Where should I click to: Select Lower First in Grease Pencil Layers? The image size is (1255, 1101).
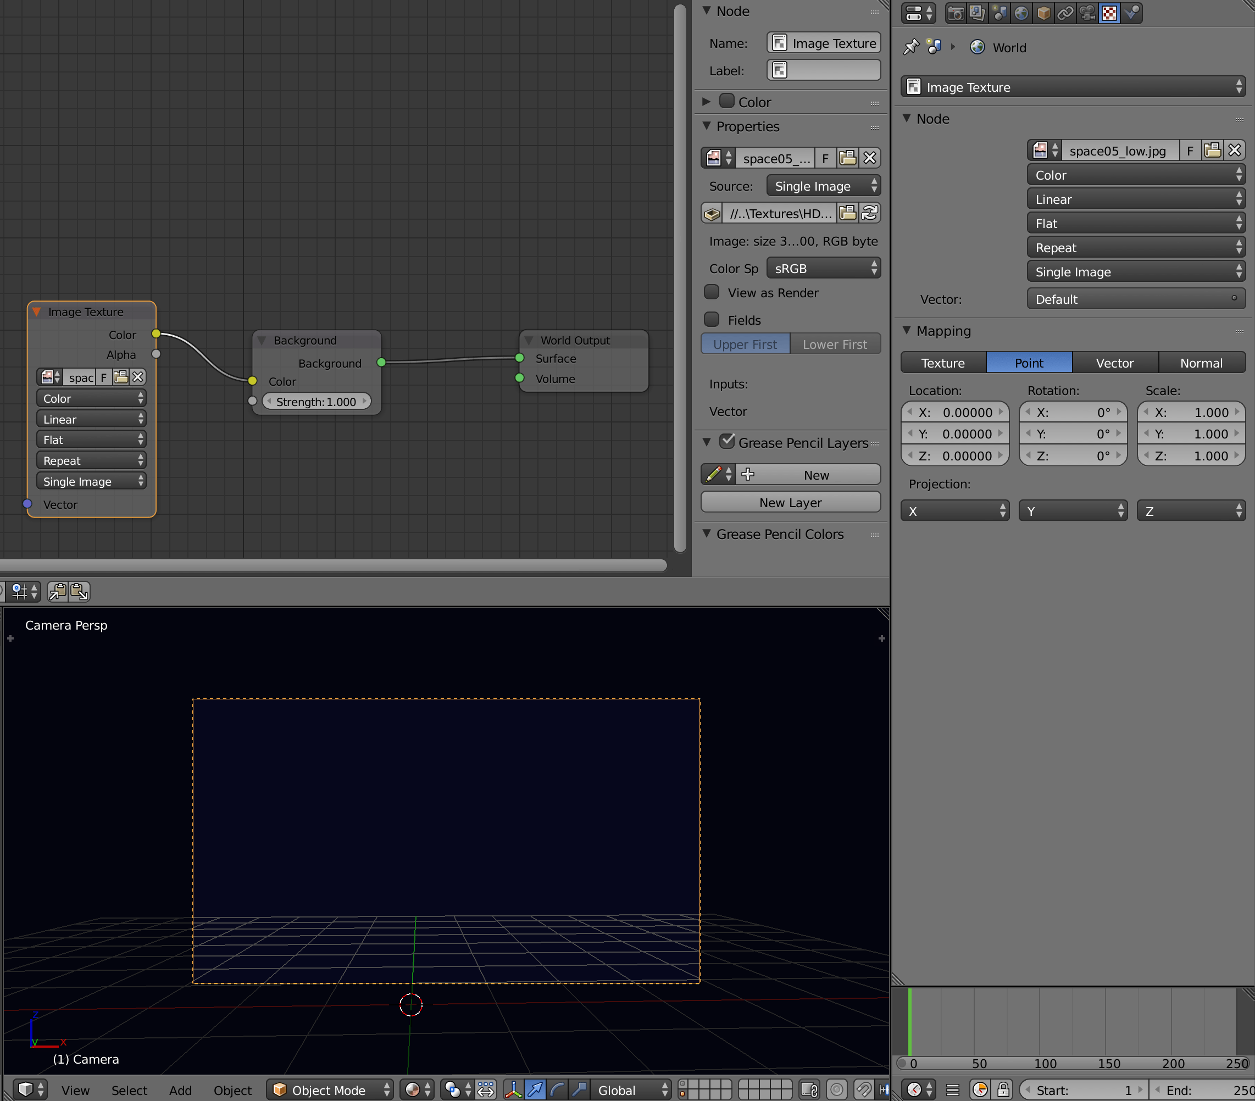coord(836,344)
